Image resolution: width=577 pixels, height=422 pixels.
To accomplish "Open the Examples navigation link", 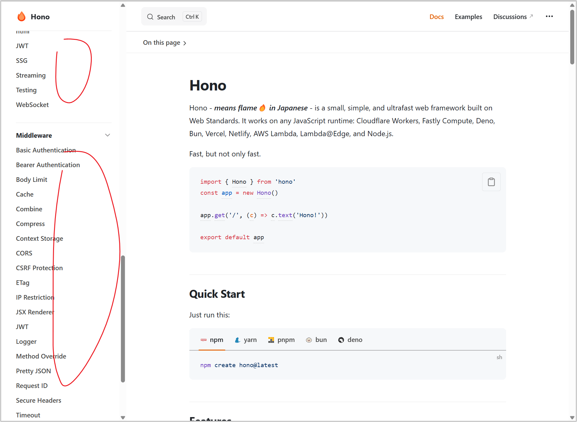I will pos(468,17).
